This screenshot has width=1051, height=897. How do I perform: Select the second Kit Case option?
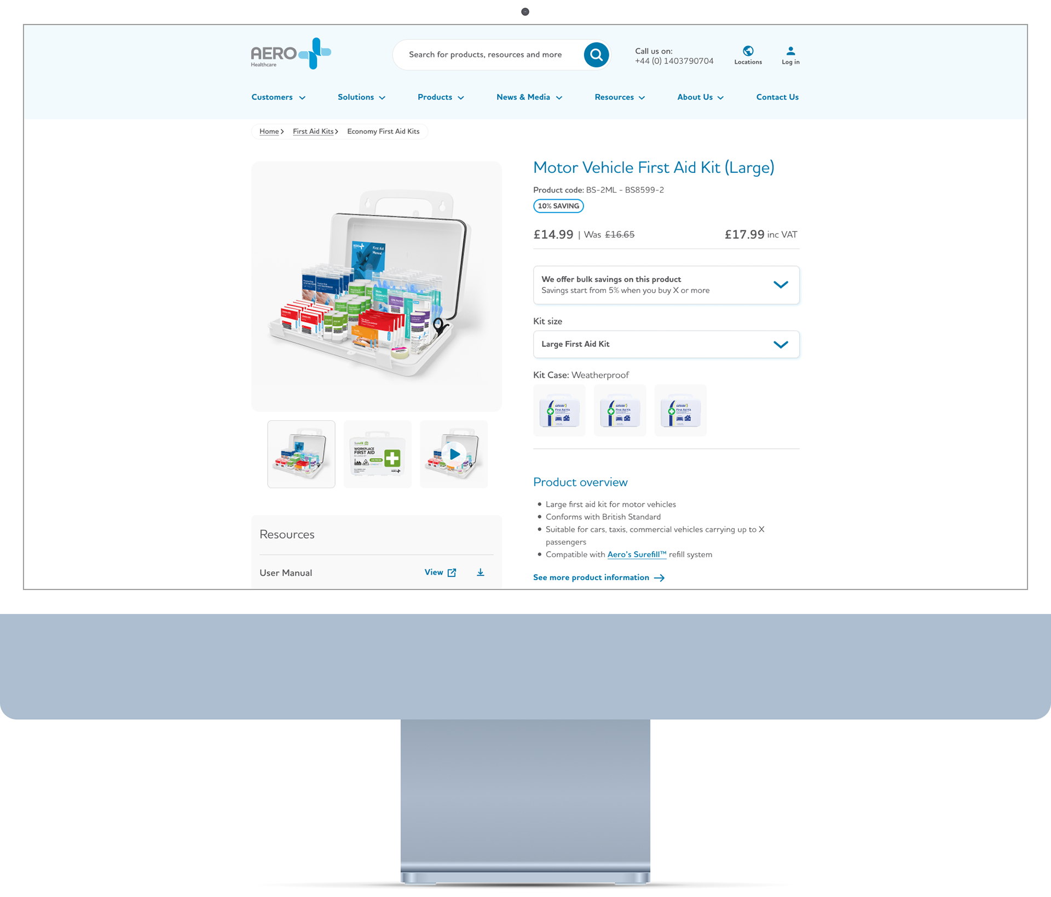coord(620,410)
